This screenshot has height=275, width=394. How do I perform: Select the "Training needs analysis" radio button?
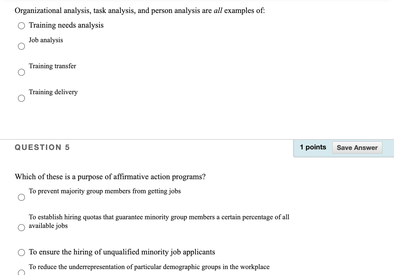pos(21,26)
